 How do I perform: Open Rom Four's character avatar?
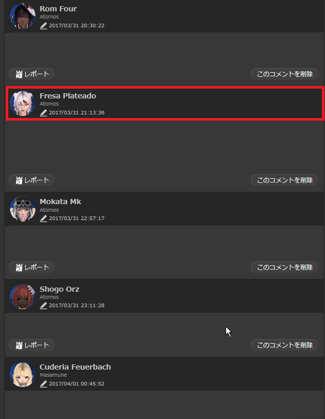click(x=23, y=16)
